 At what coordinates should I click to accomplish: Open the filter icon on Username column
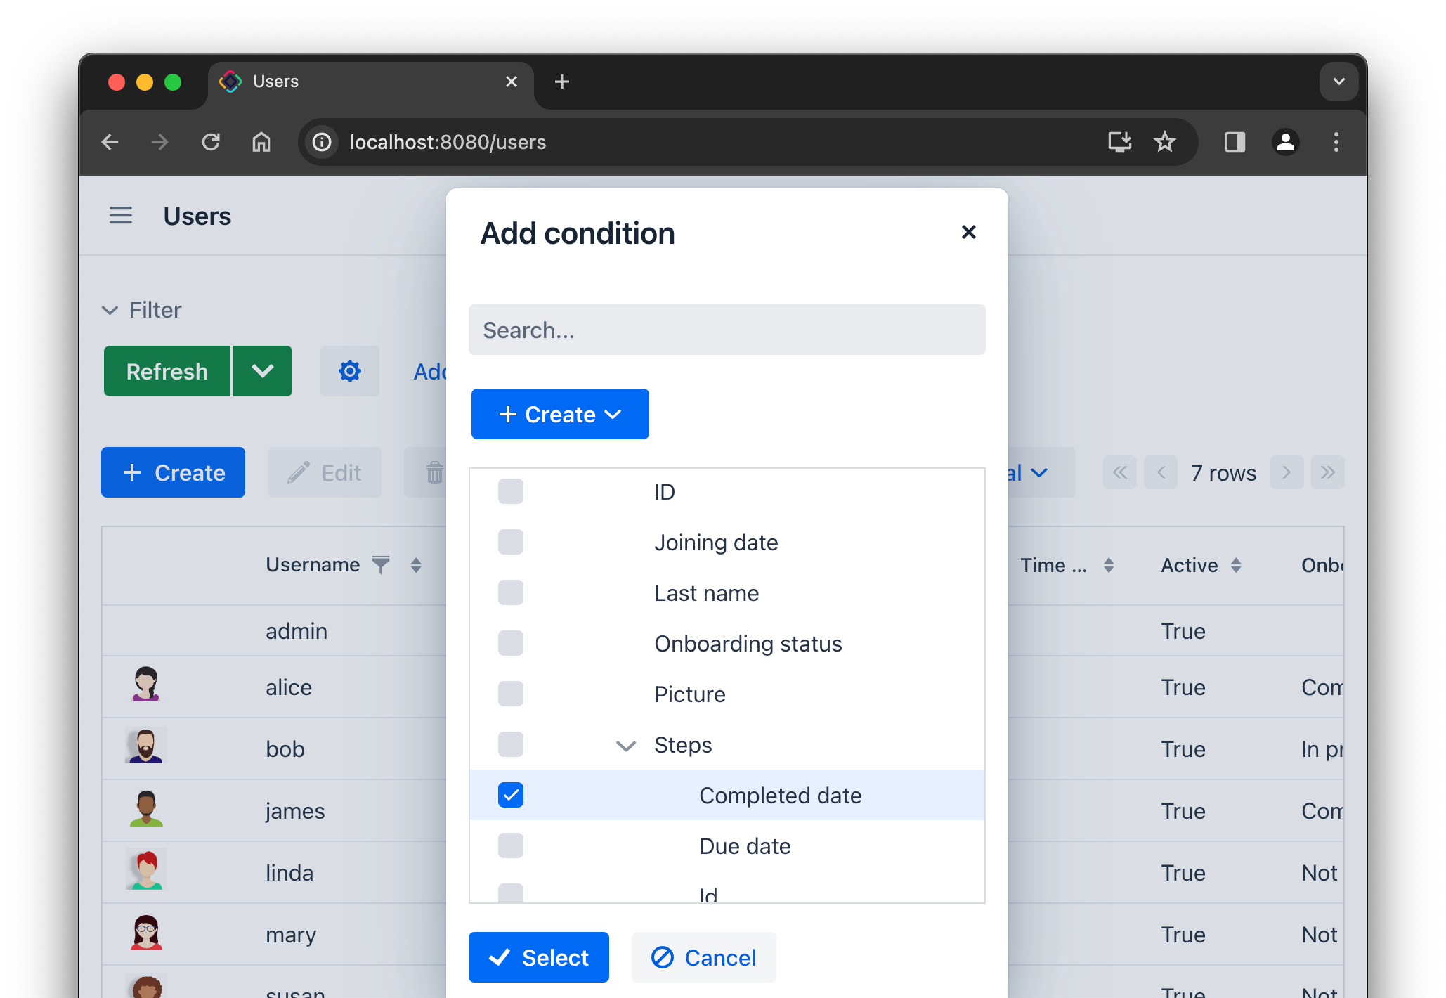click(380, 565)
